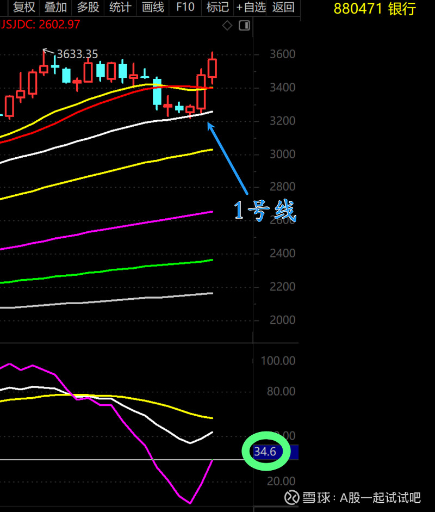Screen dimensions: 435x512
Task: Toggle the side panel layout icon
Action: [x=245, y=26]
